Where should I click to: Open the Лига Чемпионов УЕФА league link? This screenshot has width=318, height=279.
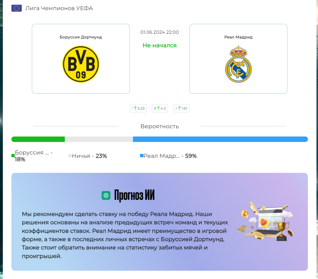pyautogui.click(x=59, y=8)
